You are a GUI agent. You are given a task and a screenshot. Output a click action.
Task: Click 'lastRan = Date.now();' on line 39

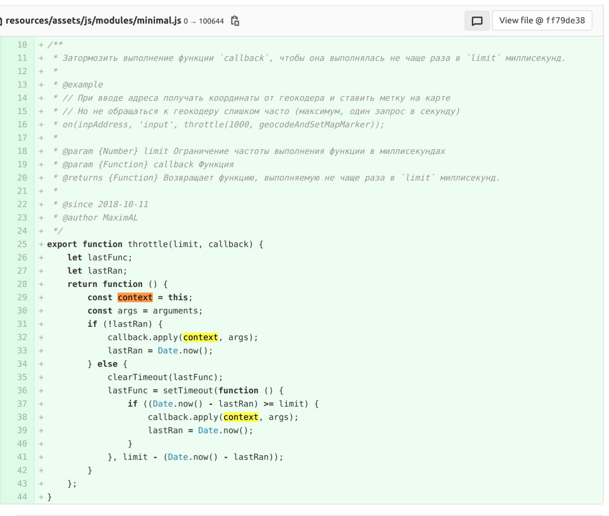click(x=200, y=431)
